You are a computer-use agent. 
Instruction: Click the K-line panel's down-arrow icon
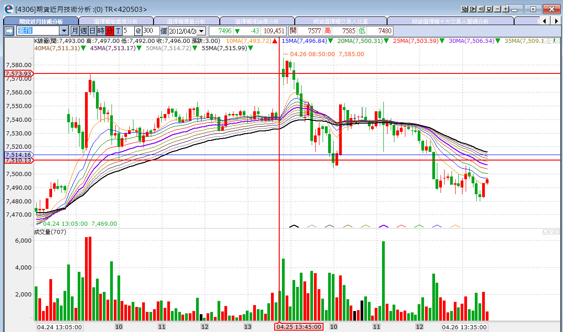(x=545, y=41)
